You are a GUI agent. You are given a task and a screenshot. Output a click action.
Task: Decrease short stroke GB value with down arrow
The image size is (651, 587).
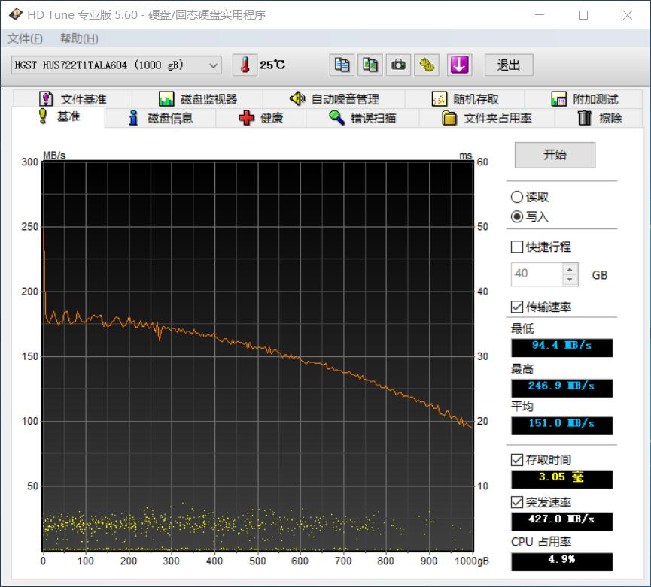click(570, 280)
